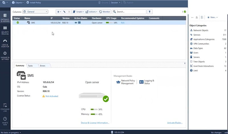228x134 pixels.
Task: Open the Security Policies view
Action: pyautogui.click(x=5, y=30)
